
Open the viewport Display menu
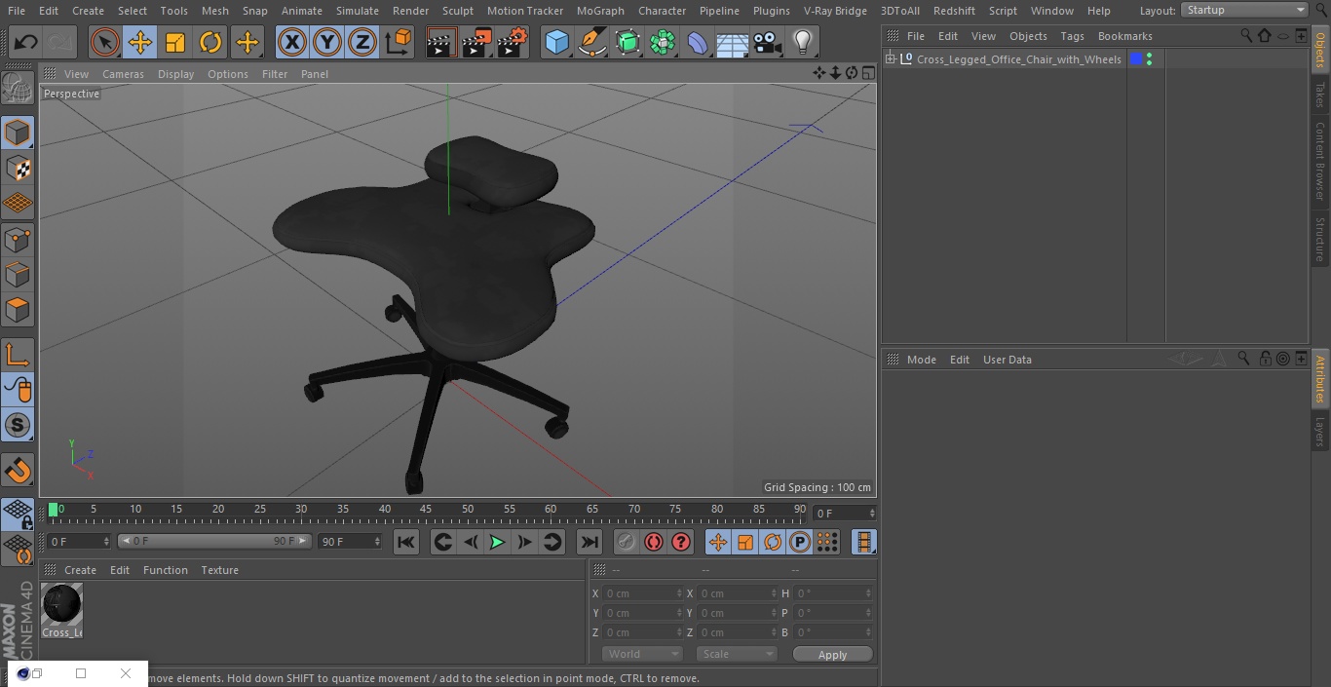[175, 74]
